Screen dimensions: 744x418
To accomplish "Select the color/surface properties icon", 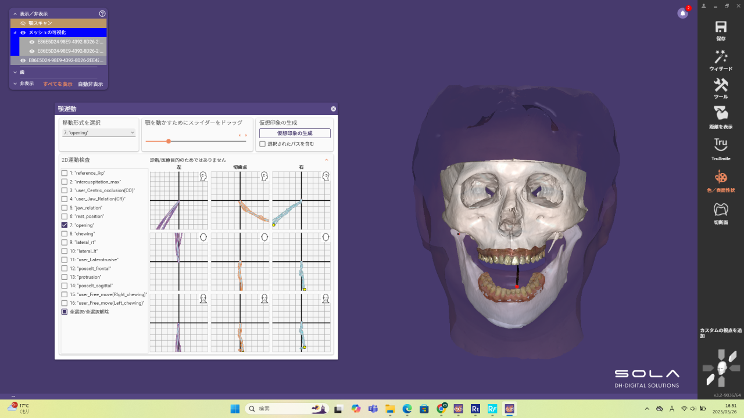I will pos(721,177).
